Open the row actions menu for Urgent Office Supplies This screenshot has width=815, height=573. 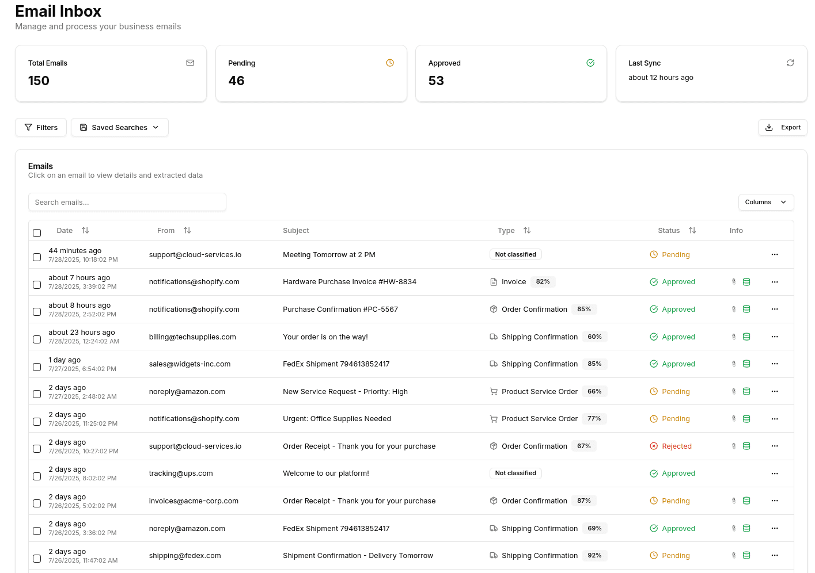[775, 418]
